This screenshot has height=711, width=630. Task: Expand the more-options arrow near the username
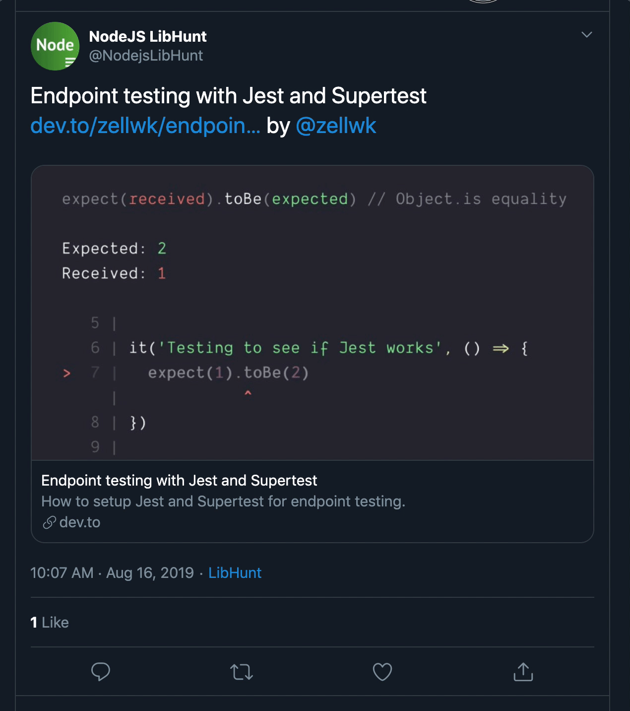[x=587, y=35]
